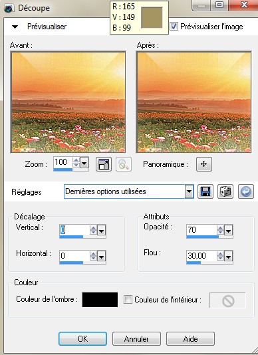258x355 pixels.
Task: Open the Zoom value dropdown arrow
Action: click(84, 163)
